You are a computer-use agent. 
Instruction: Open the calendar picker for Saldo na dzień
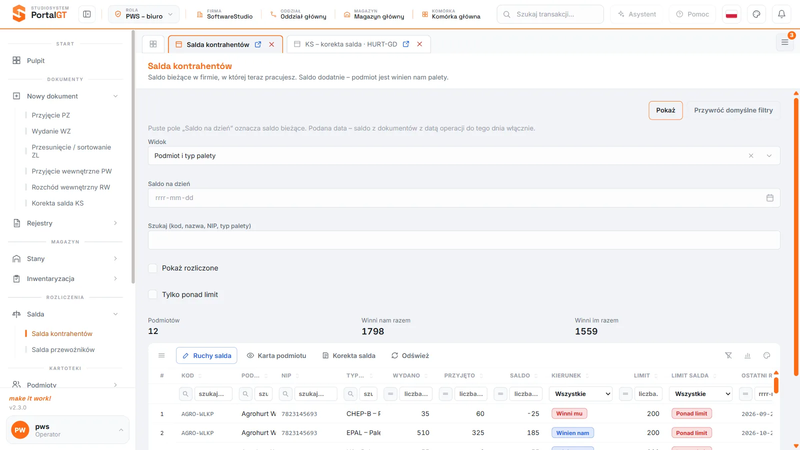770,198
